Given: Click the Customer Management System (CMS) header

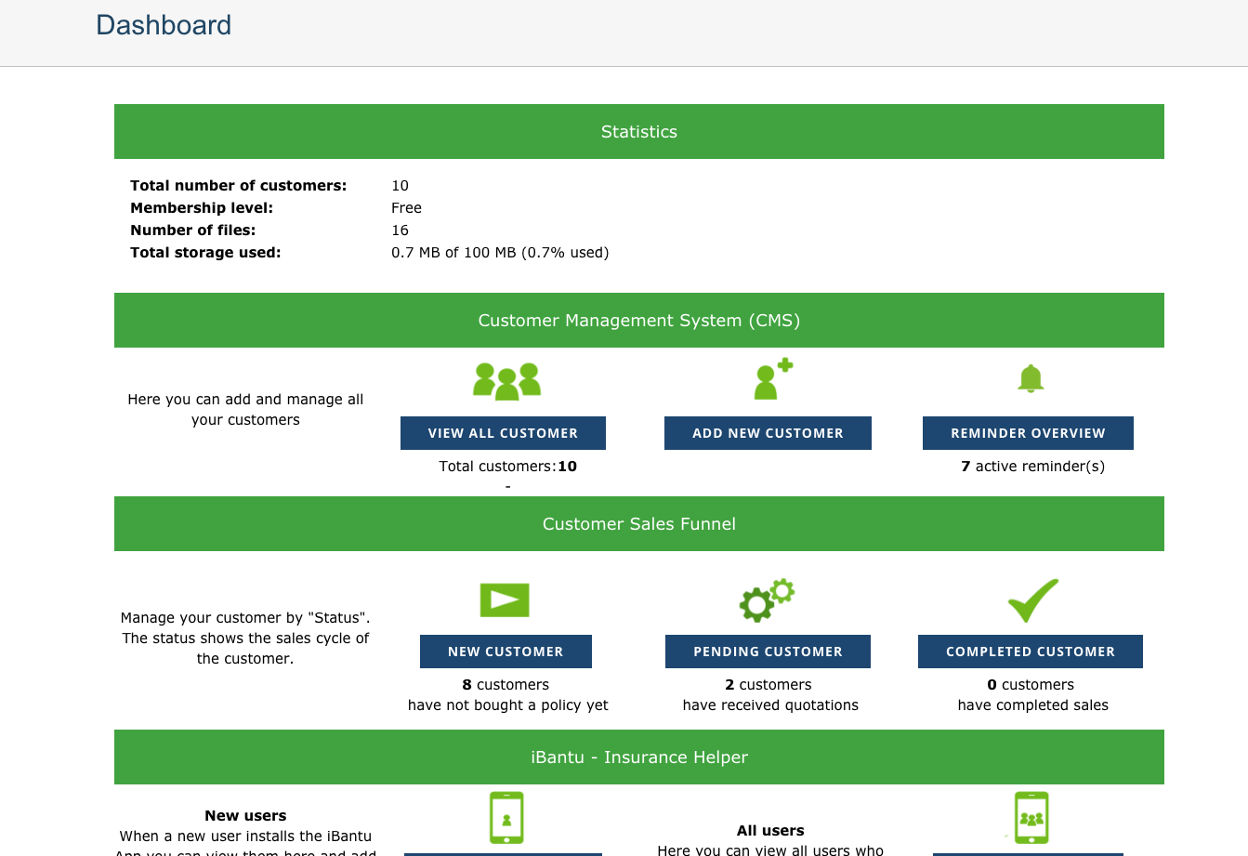Looking at the screenshot, I should pos(638,321).
